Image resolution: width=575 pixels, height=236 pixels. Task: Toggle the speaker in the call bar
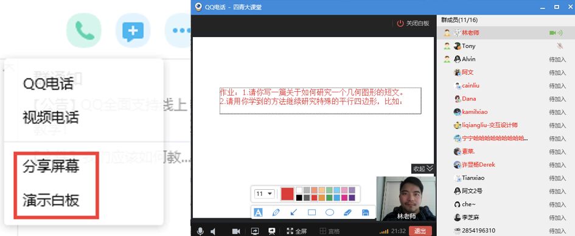[213, 231]
